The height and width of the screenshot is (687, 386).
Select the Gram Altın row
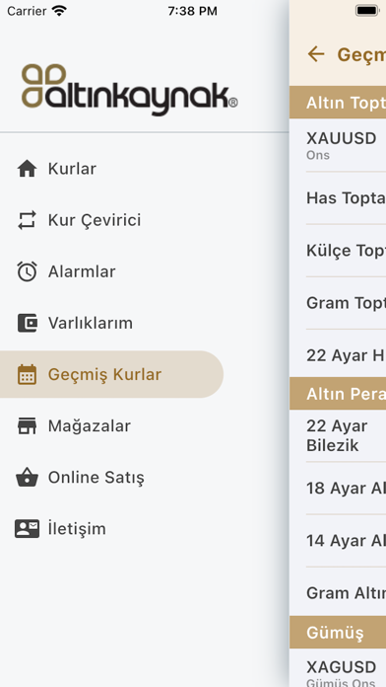coord(338,591)
